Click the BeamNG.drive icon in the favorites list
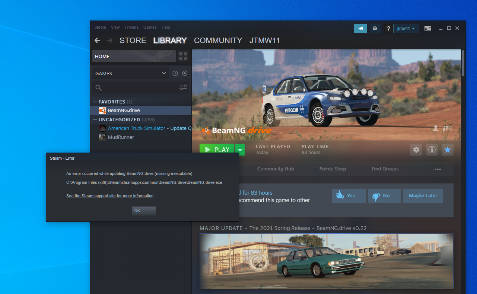Viewport: 477px width, 294px height. (102, 111)
